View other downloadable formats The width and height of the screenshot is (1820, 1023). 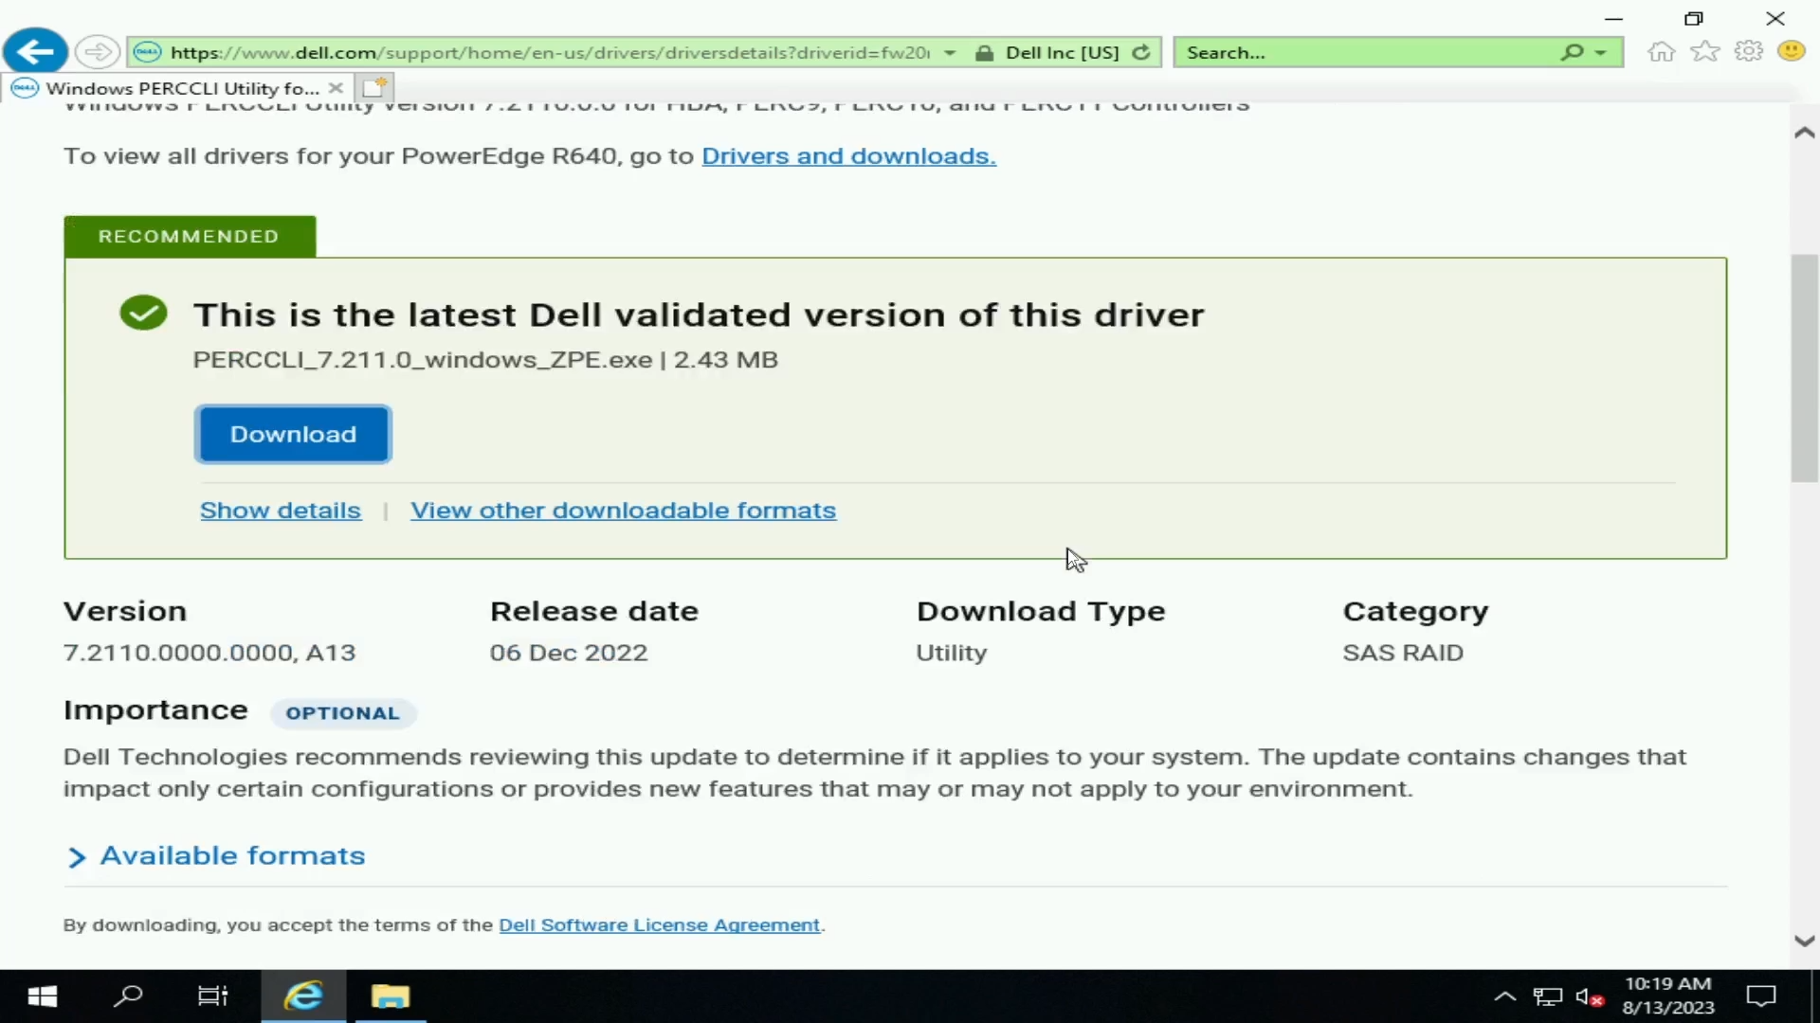click(624, 510)
